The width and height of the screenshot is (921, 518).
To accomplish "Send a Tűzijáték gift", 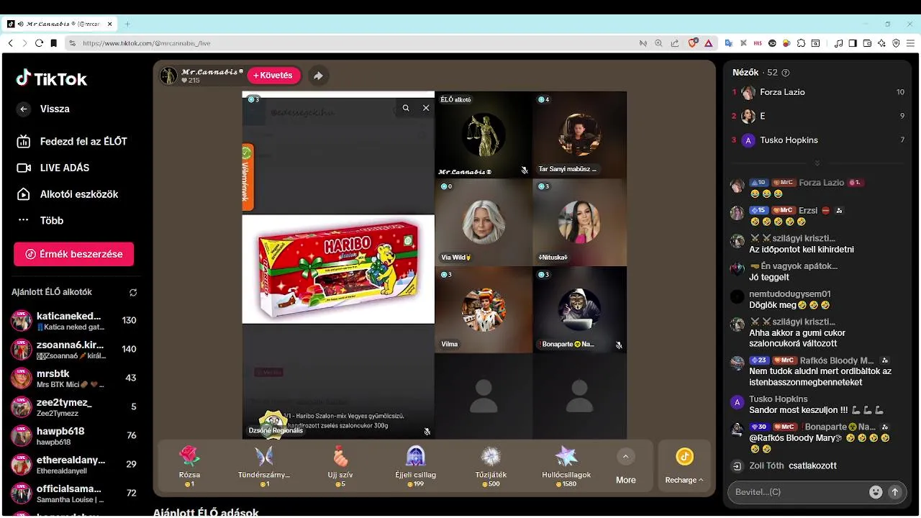I will coord(491,465).
